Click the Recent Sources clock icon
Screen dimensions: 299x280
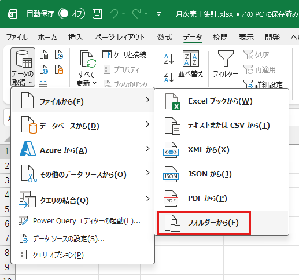(59, 54)
